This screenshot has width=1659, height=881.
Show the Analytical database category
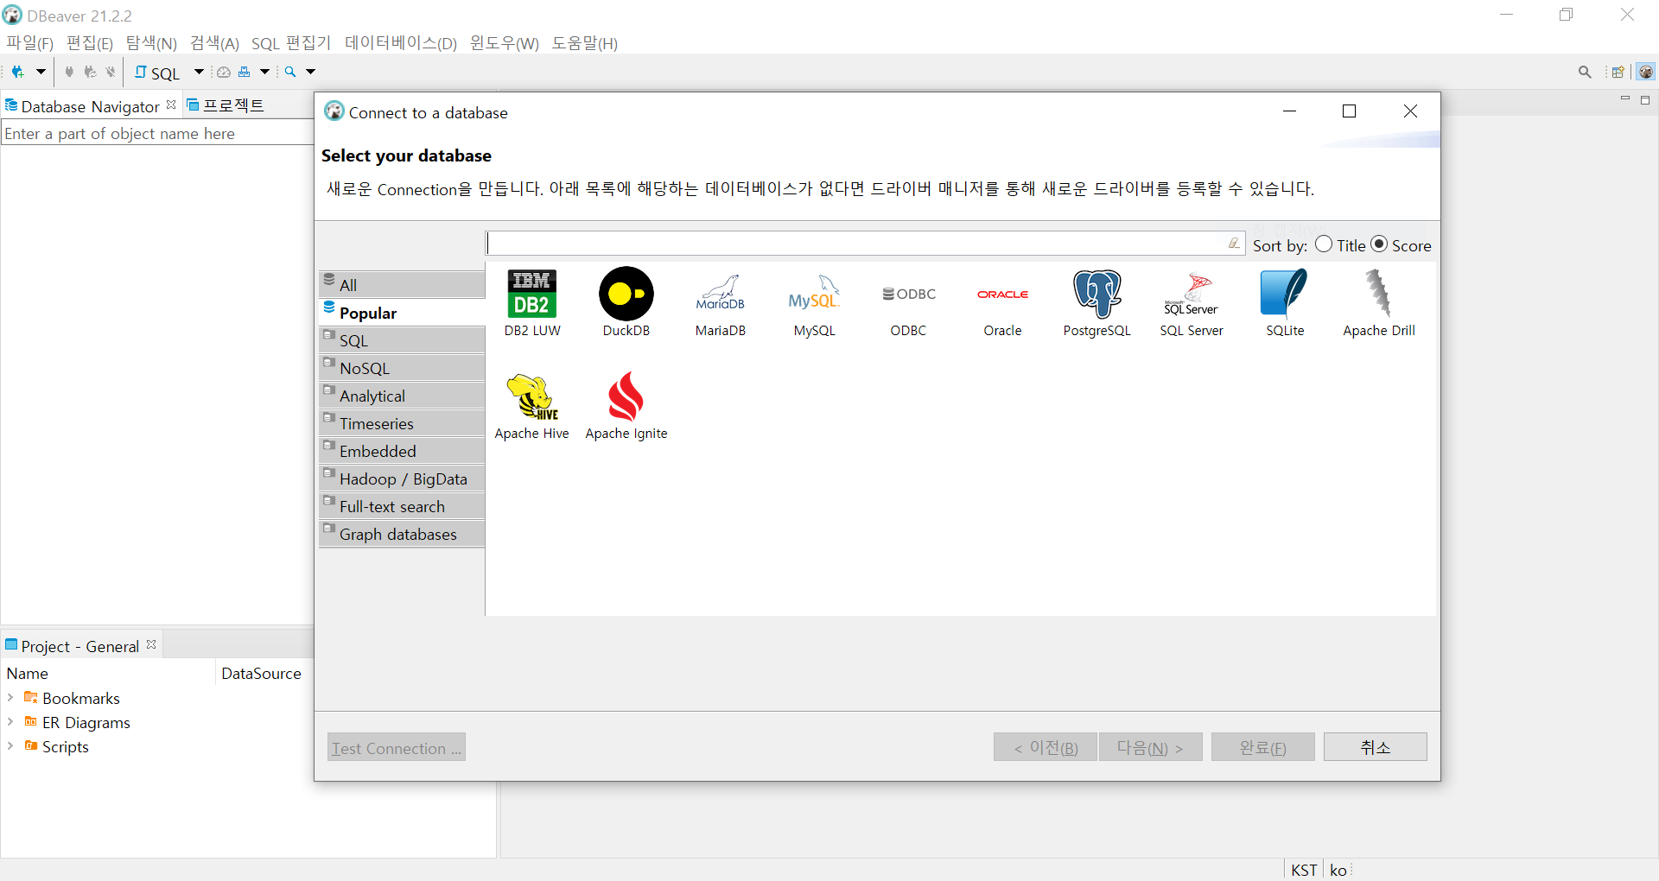(402, 395)
